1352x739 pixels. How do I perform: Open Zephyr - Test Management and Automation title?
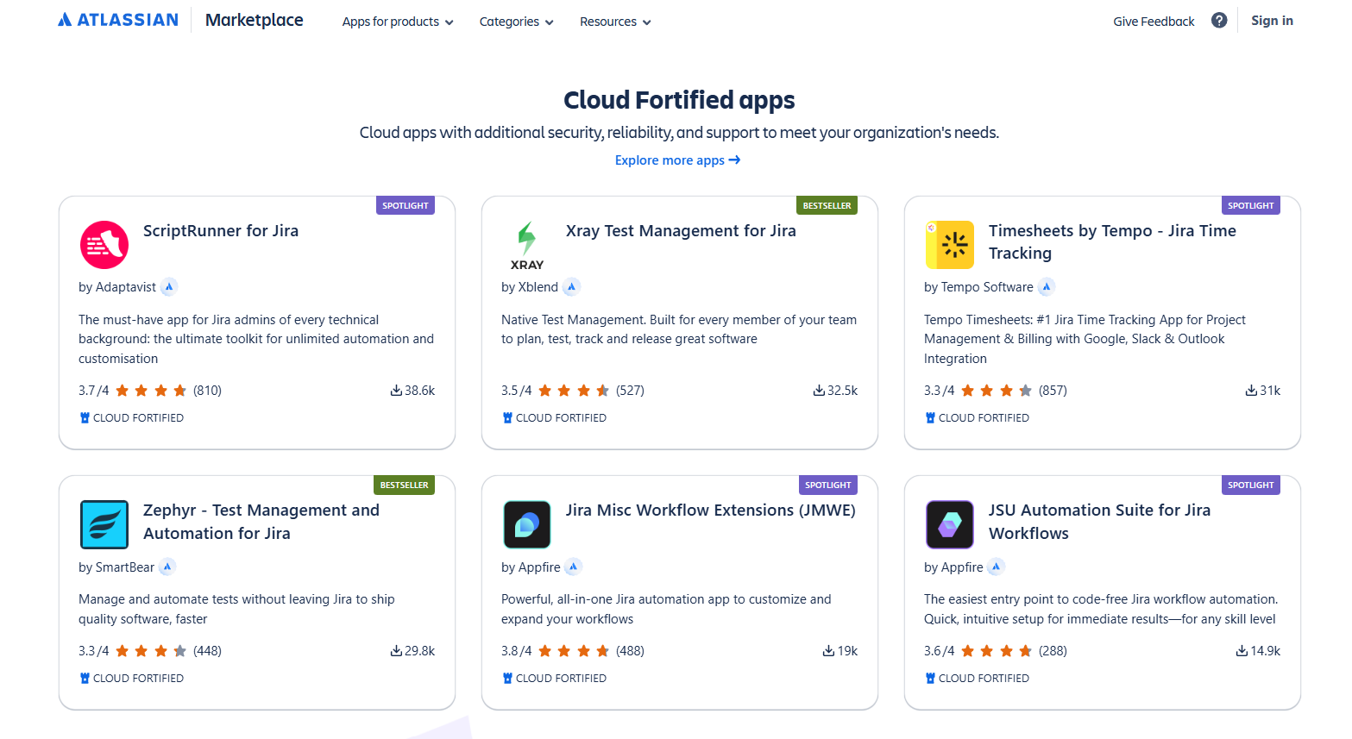261,522
